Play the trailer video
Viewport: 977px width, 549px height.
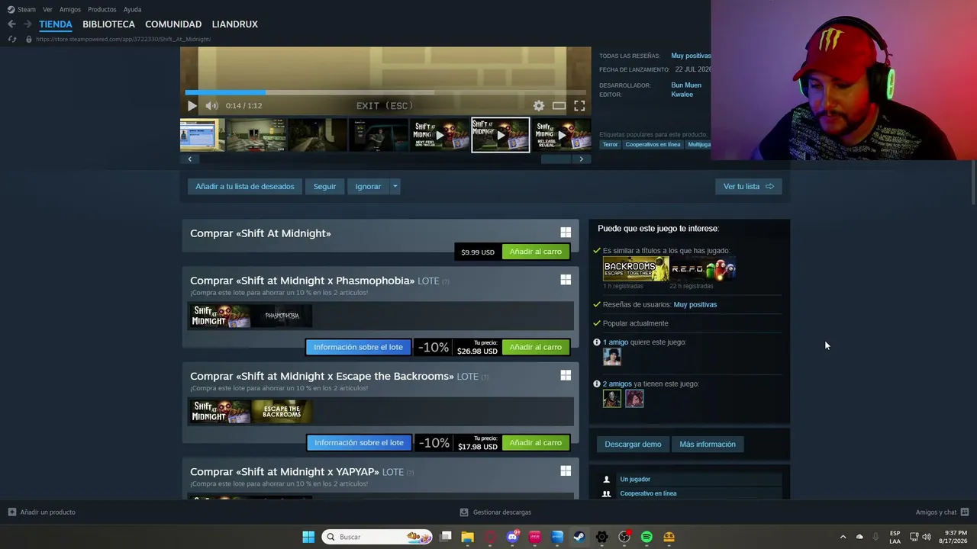(192, 106)
